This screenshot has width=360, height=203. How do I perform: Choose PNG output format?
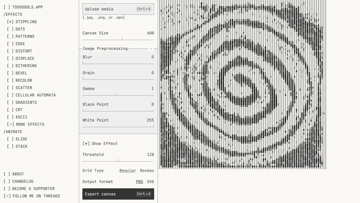[139, 182]
